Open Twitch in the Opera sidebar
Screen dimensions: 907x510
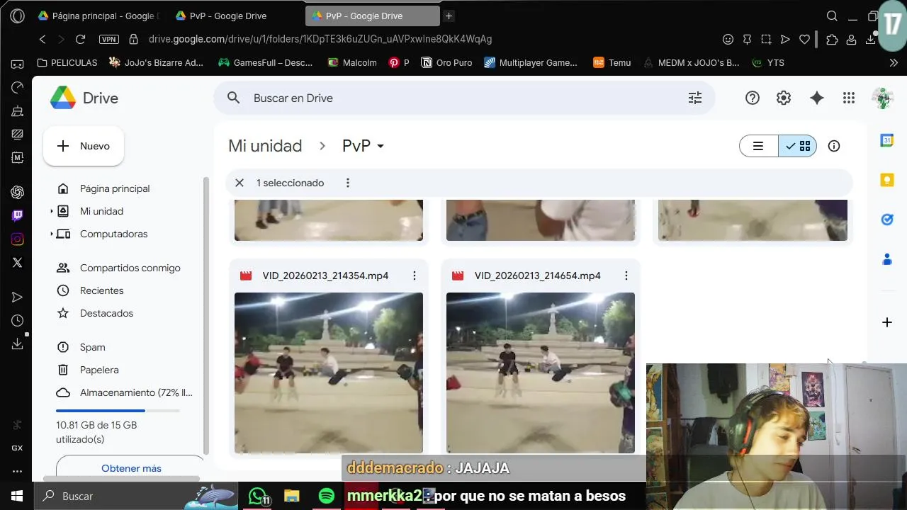(17, 215)
